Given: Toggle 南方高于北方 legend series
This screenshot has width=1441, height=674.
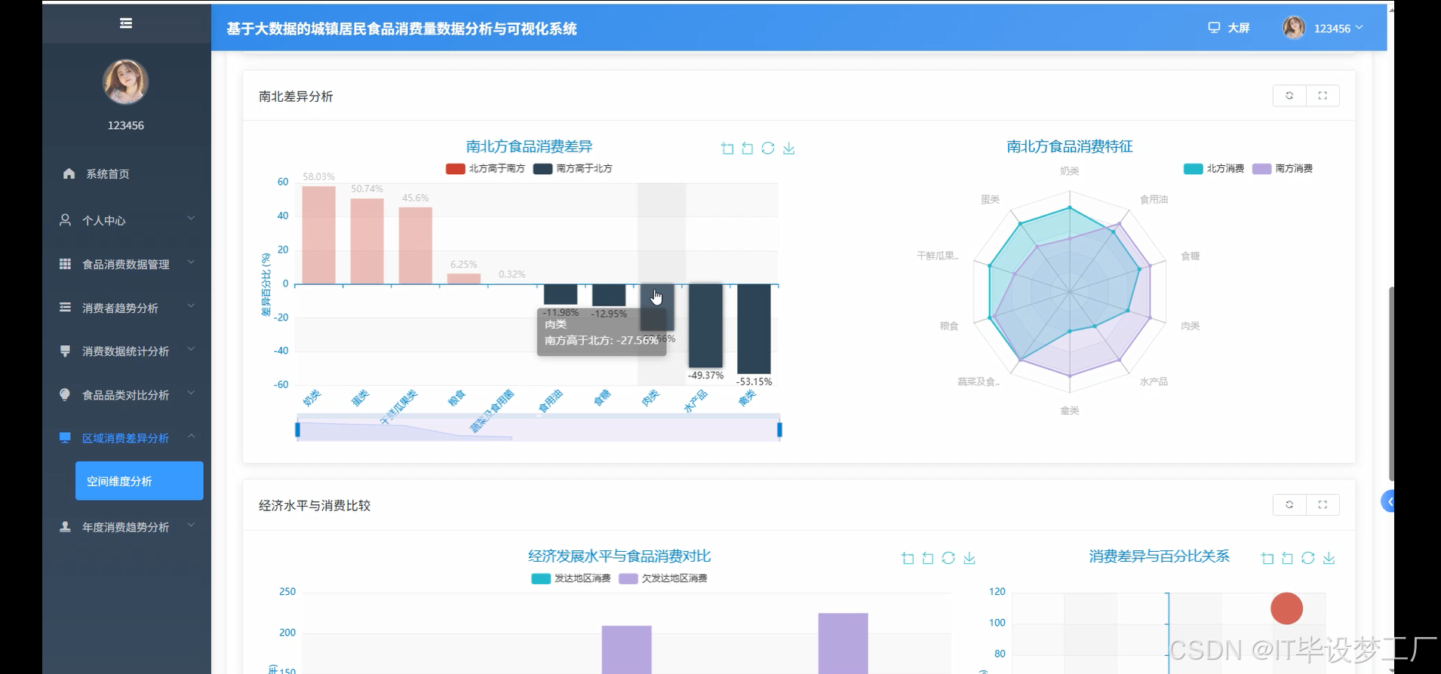Looking at the screenshot, I should point(573,169).
